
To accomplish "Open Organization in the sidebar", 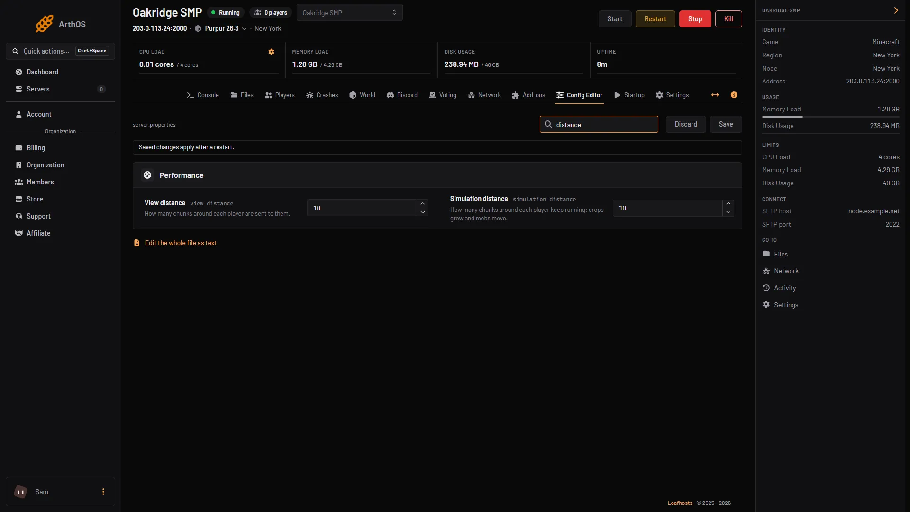I will (60, 165).
